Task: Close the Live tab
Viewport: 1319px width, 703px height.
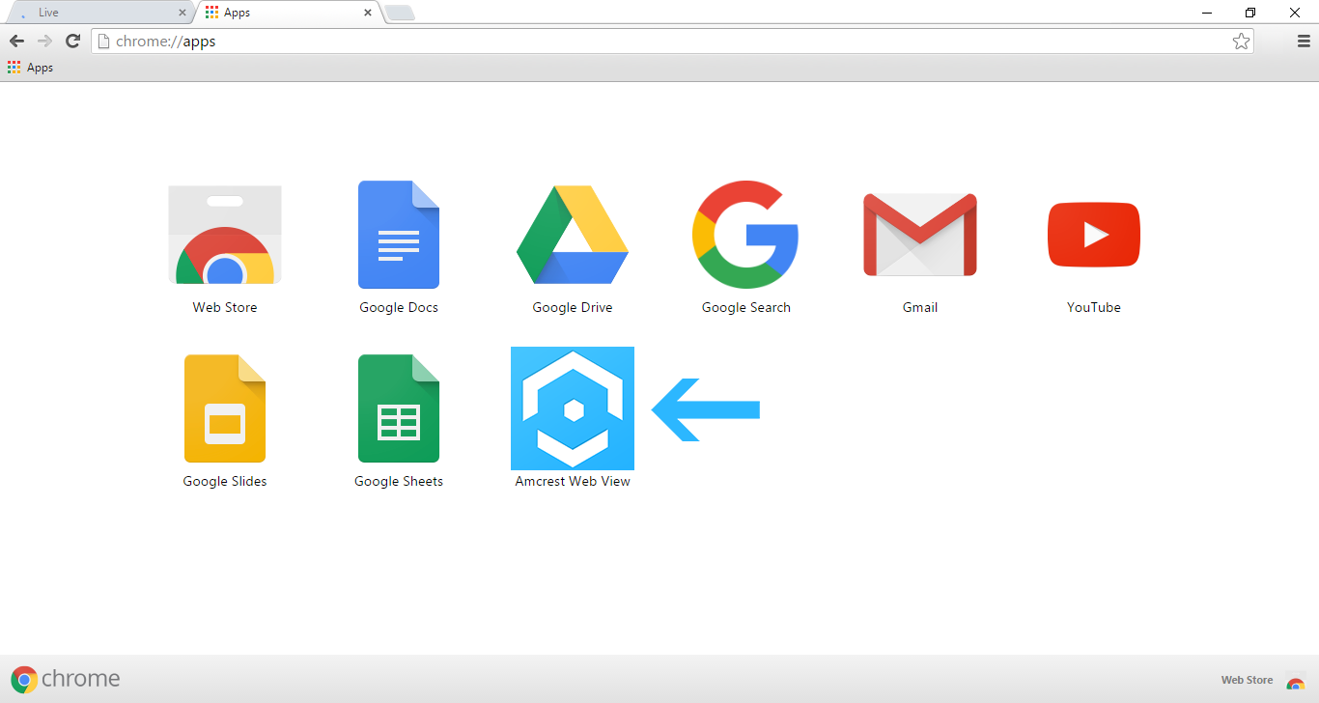Action: pos(182,13)
